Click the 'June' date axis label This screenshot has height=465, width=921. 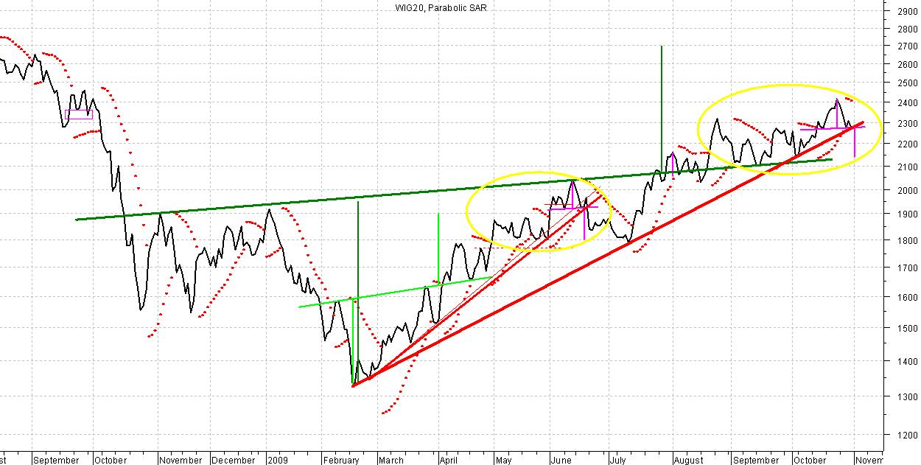point(561,460)
